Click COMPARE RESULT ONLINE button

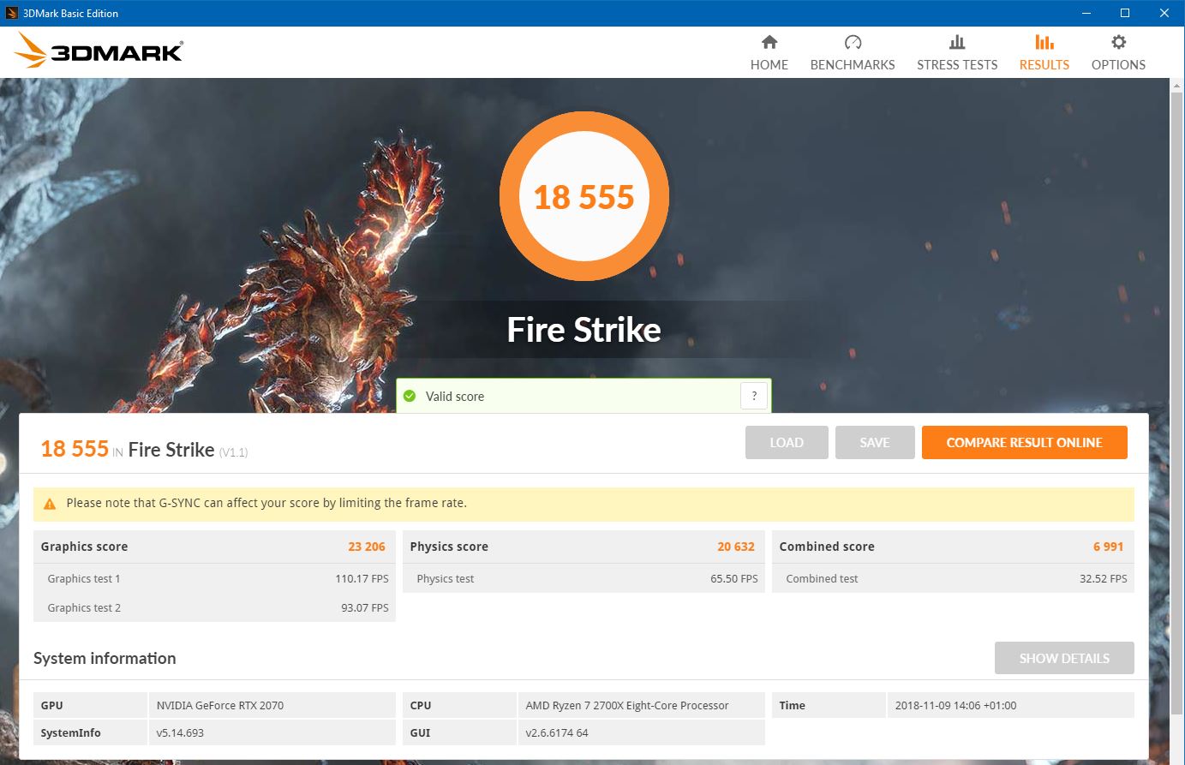pos(1024,443)
